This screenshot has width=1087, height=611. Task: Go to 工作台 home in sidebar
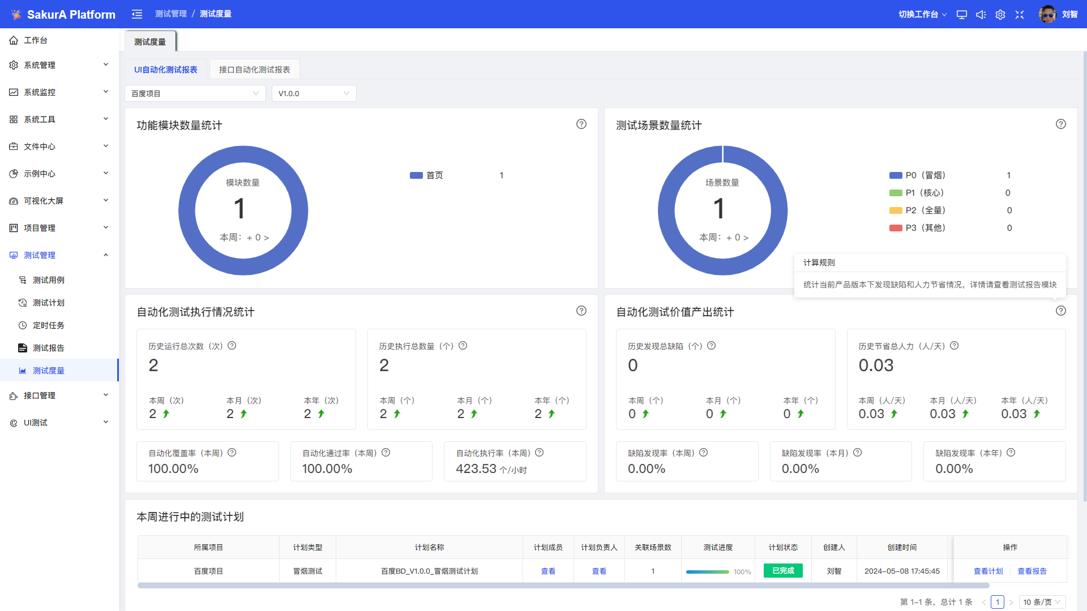(x=59, y=40)
